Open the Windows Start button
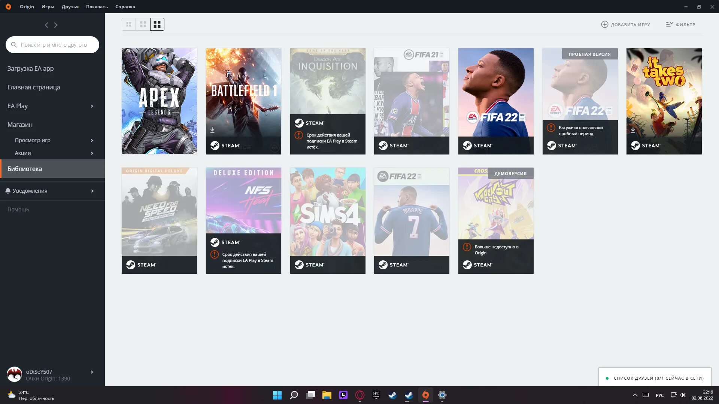The image size is (719, 404). coord(277,395)
